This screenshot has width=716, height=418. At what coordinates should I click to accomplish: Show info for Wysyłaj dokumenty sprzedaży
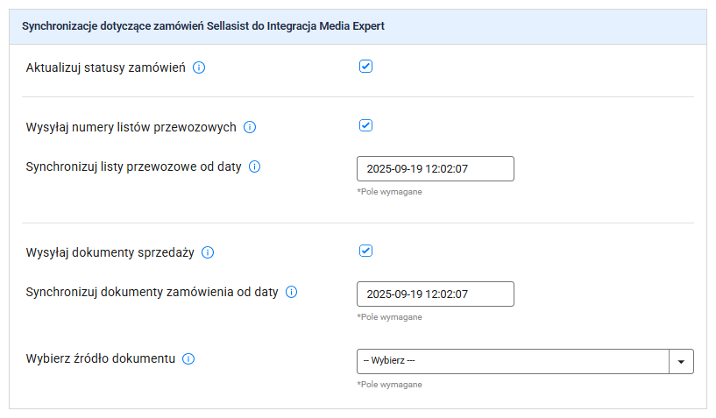pos(208,252)
